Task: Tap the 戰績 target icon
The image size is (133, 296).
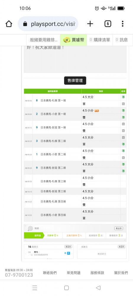Action: click(x=30, y=229)
